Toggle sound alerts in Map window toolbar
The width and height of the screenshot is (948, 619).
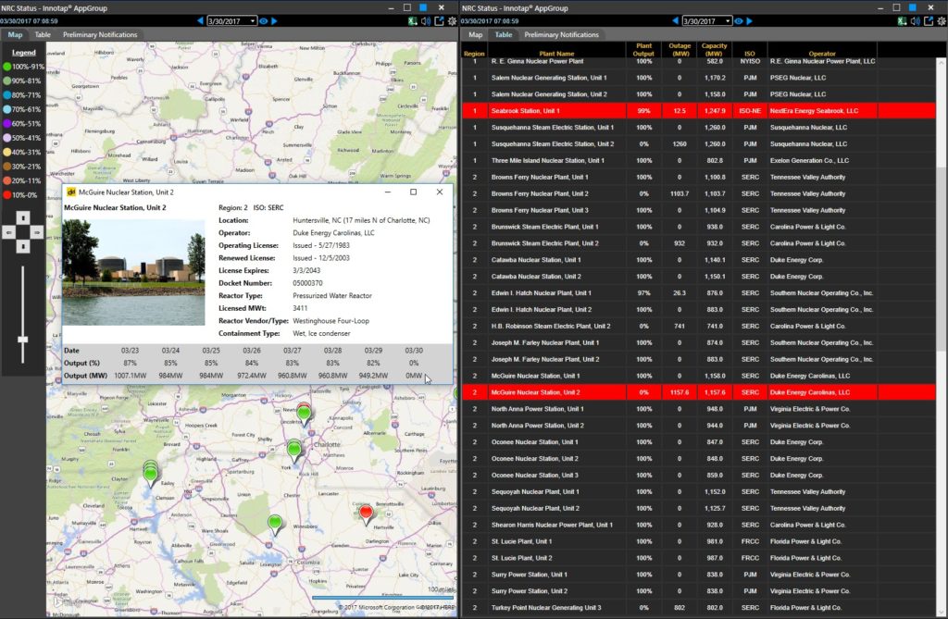tap(426, 20)
